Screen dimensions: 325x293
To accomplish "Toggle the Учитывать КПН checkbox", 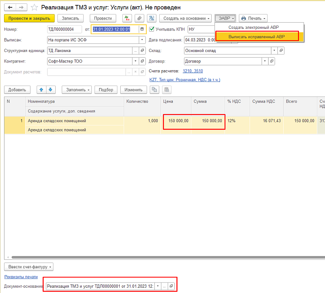I will pos(152,29).
